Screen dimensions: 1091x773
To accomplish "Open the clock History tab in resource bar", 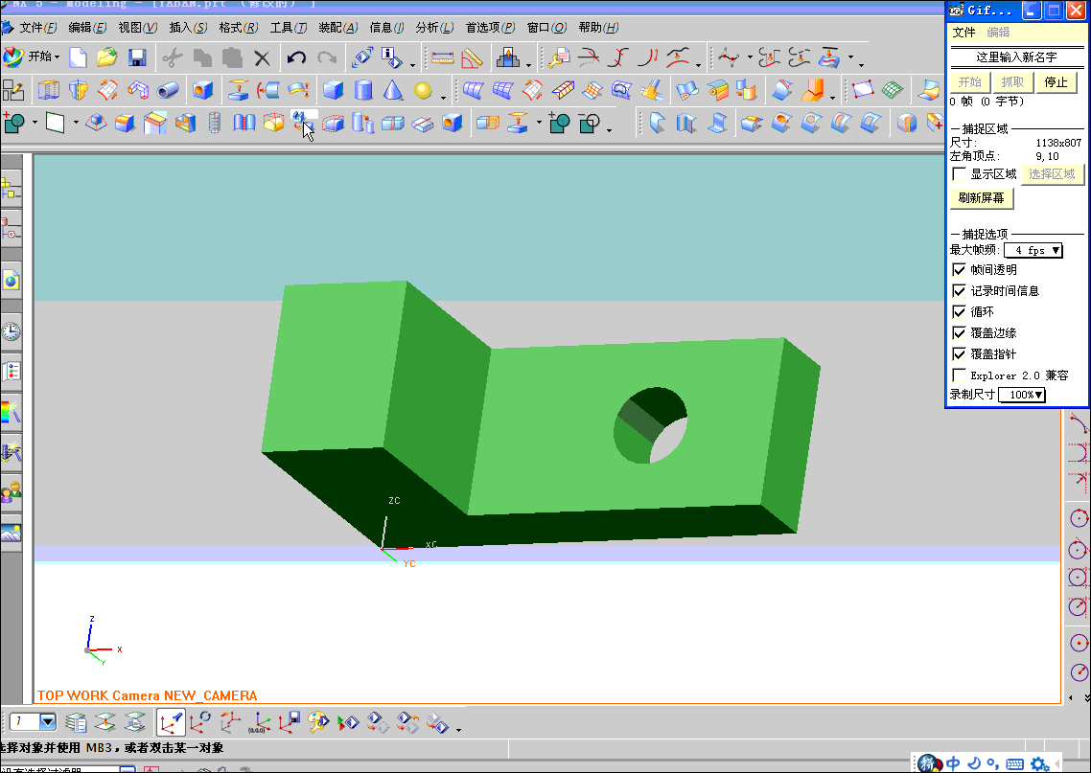I will [12, 330].
